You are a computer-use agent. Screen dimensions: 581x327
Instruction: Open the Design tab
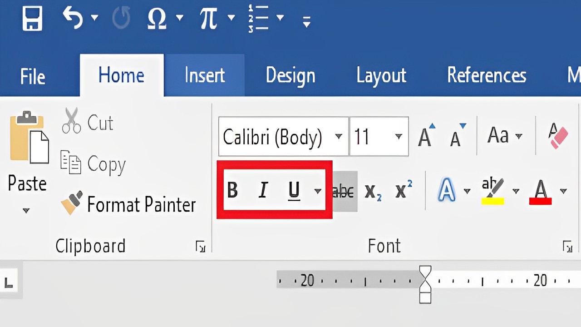pyautogui.click(x=290, y=75)
